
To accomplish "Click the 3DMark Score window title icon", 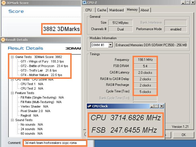I will tap(3, 3).
